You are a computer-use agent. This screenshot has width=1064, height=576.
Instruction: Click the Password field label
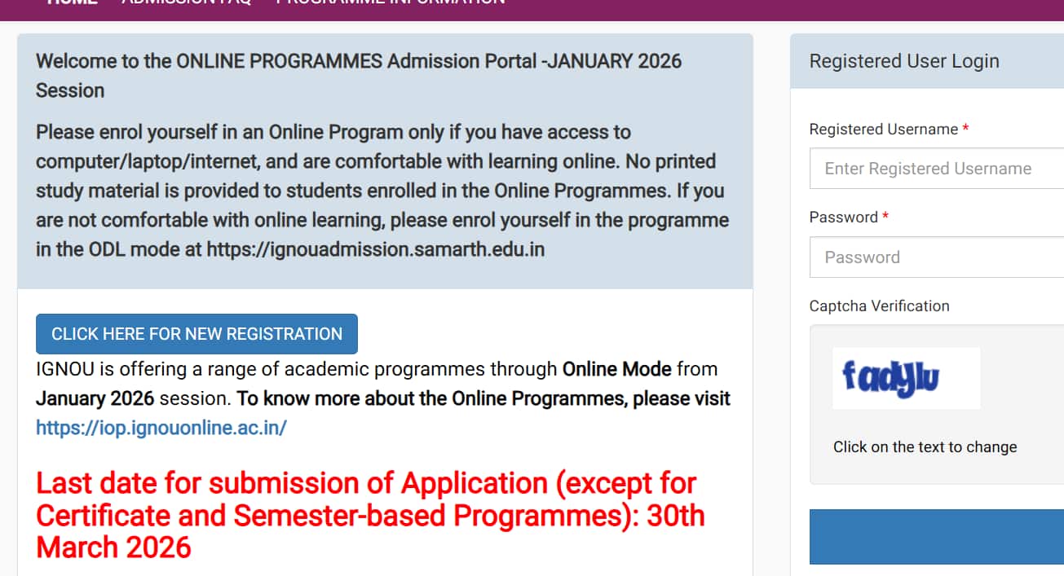coord(843,218)
